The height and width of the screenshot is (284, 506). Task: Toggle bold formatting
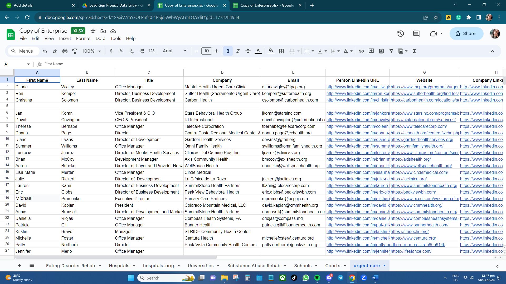click(228, 51)
